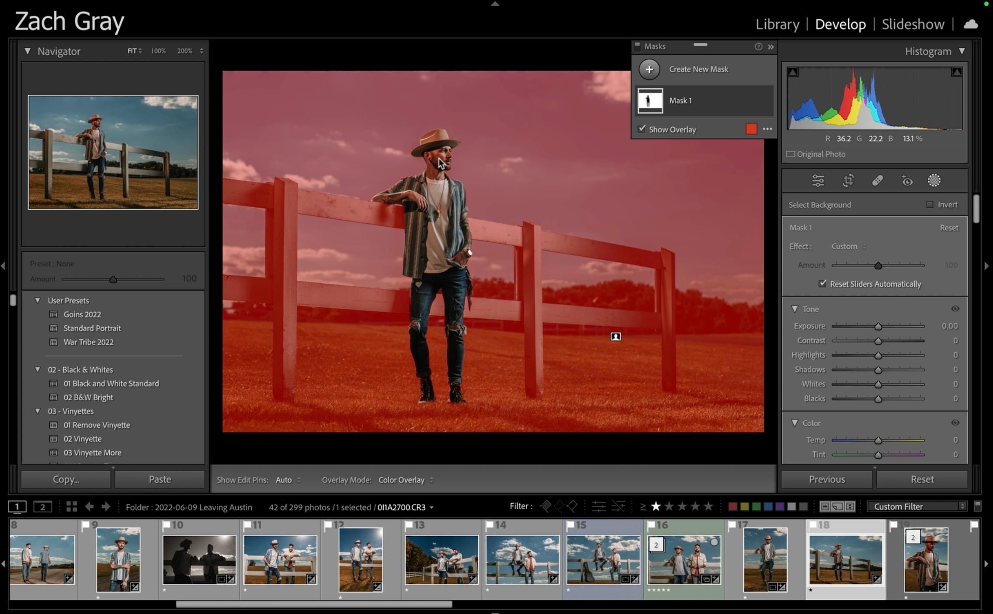Click the red overlay color swatch
The height and width of the screenshot is (614, 993).
pyautogui.click(x=751, y=129)
